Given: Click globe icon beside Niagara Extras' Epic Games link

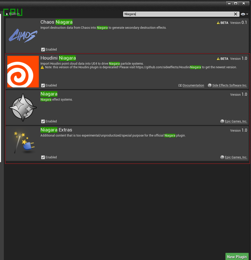Looking at the screenshot, I should tap(222, 157).
